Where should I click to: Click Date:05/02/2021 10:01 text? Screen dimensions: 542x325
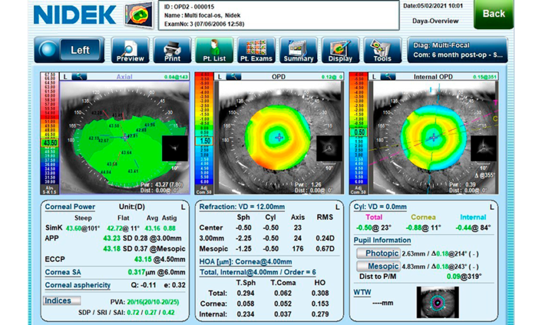(x=433, y=6)
